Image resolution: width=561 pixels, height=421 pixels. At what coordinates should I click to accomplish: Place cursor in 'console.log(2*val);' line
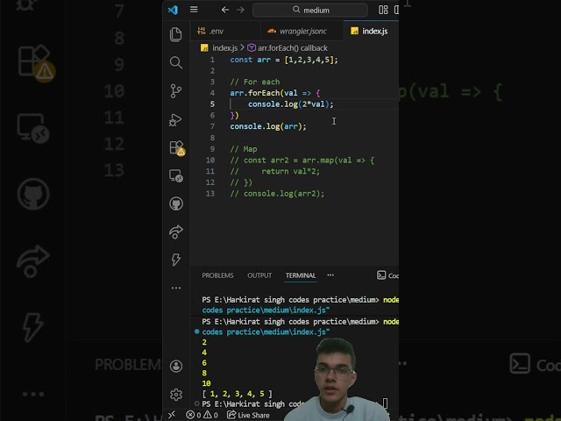pyautogui.click(x=290, y=104)
